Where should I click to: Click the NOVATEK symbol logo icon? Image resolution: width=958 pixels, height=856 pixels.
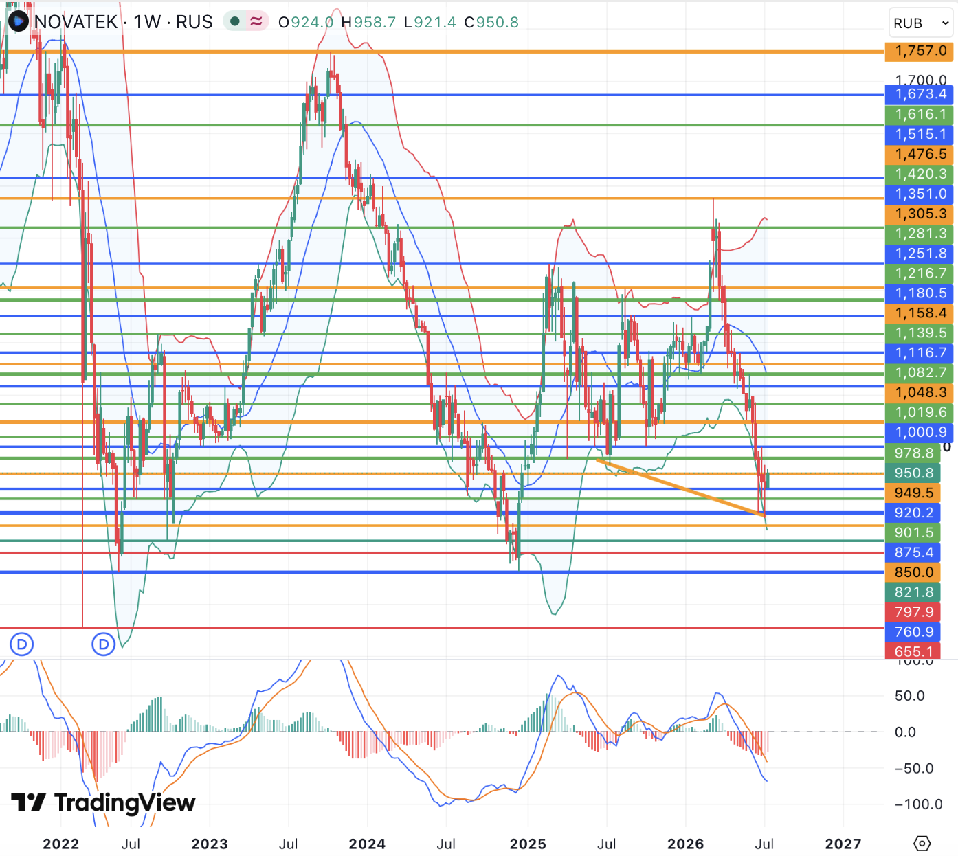(18, 21)
